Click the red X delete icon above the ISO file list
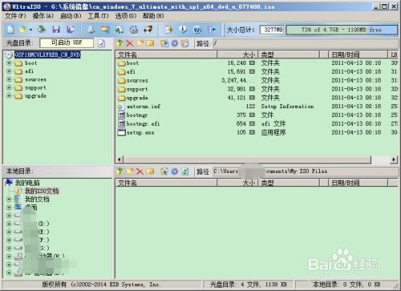 coord(130,43)
